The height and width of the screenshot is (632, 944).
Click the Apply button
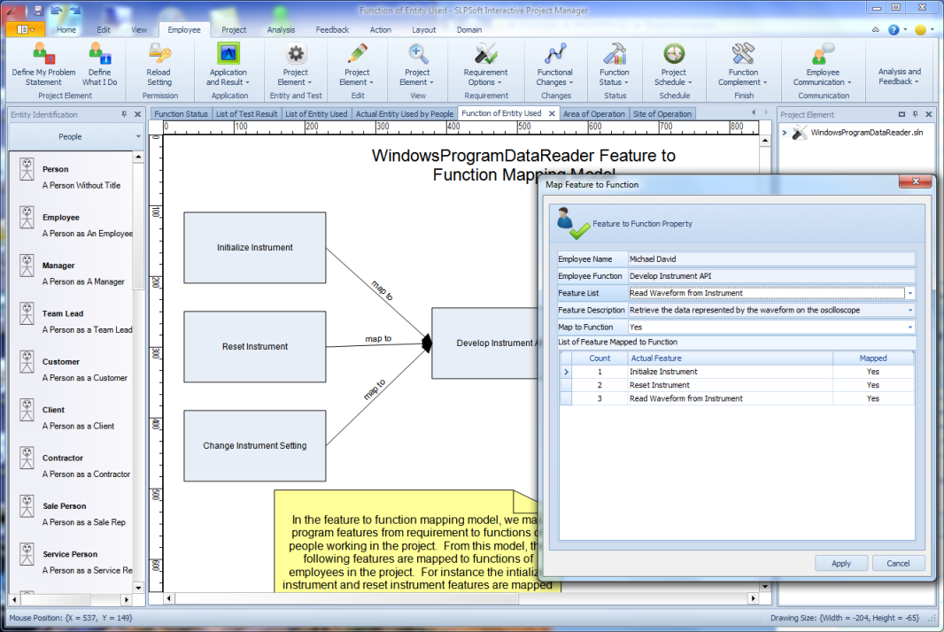[x=841, y=563]
